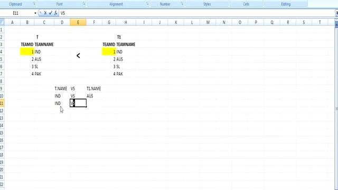
Task: Click TEAMNAME header in table T
Action: [x=44, y=44]
